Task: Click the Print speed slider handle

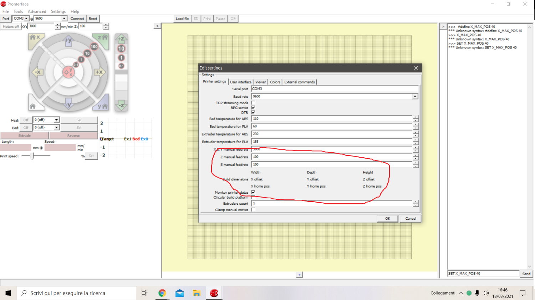Action: pyautogui.click(x=32, y=156)
